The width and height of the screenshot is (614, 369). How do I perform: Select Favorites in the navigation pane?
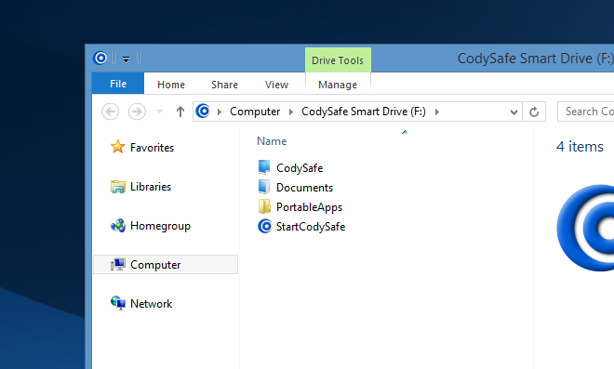pyautogui.click(x=152, y=148)
